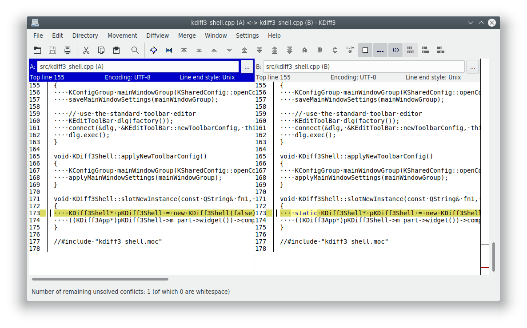Go to current delta icon
The width and height of the screenshot is (527, 328).
coord(154,50)
